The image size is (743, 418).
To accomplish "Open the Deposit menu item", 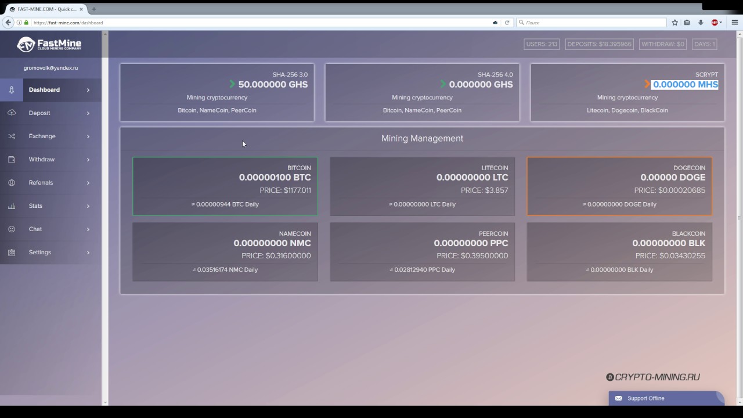I will (51, 113).
